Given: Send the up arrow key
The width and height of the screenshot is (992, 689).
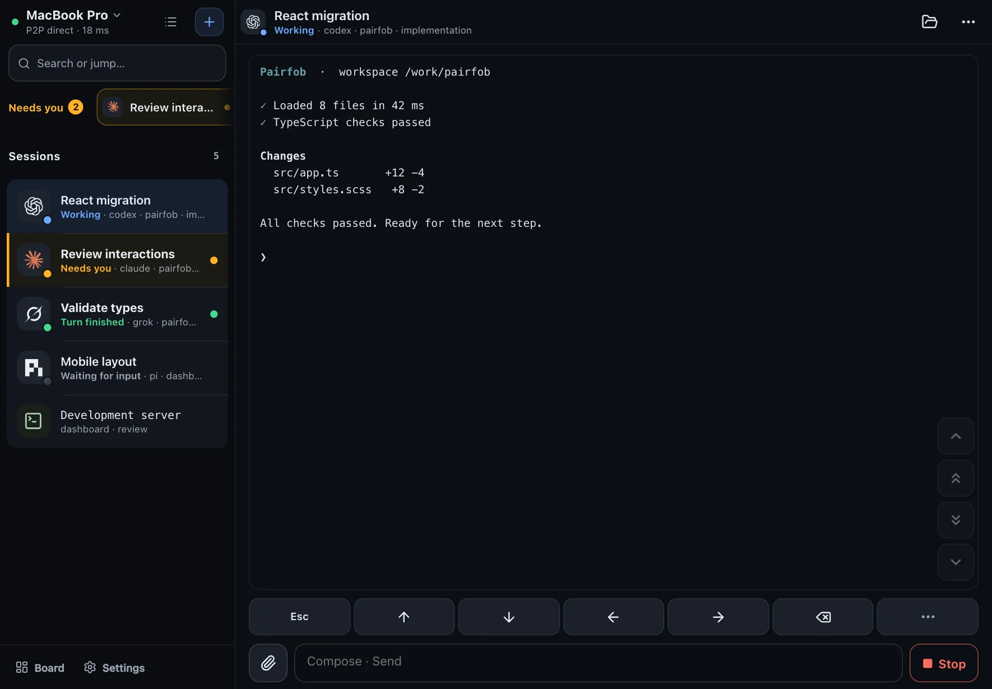Looking at the screenshot, I should click(404, 617).
